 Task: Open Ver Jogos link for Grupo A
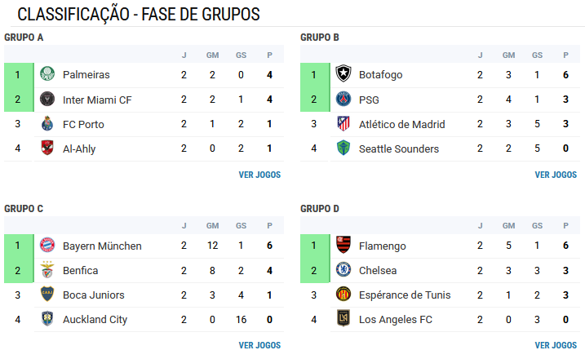pos(259,175)
